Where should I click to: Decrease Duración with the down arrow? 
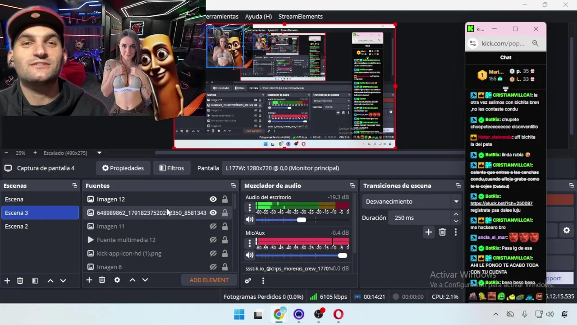456,221
